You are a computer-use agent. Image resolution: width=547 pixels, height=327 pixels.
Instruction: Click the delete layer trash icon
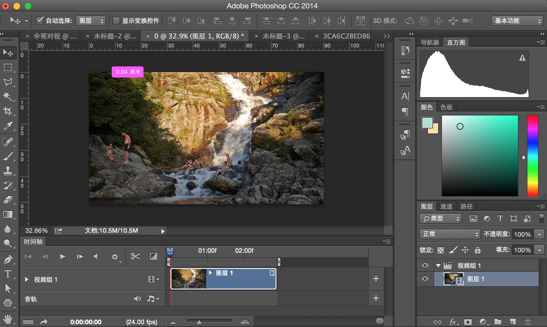(x=527, y=322)
